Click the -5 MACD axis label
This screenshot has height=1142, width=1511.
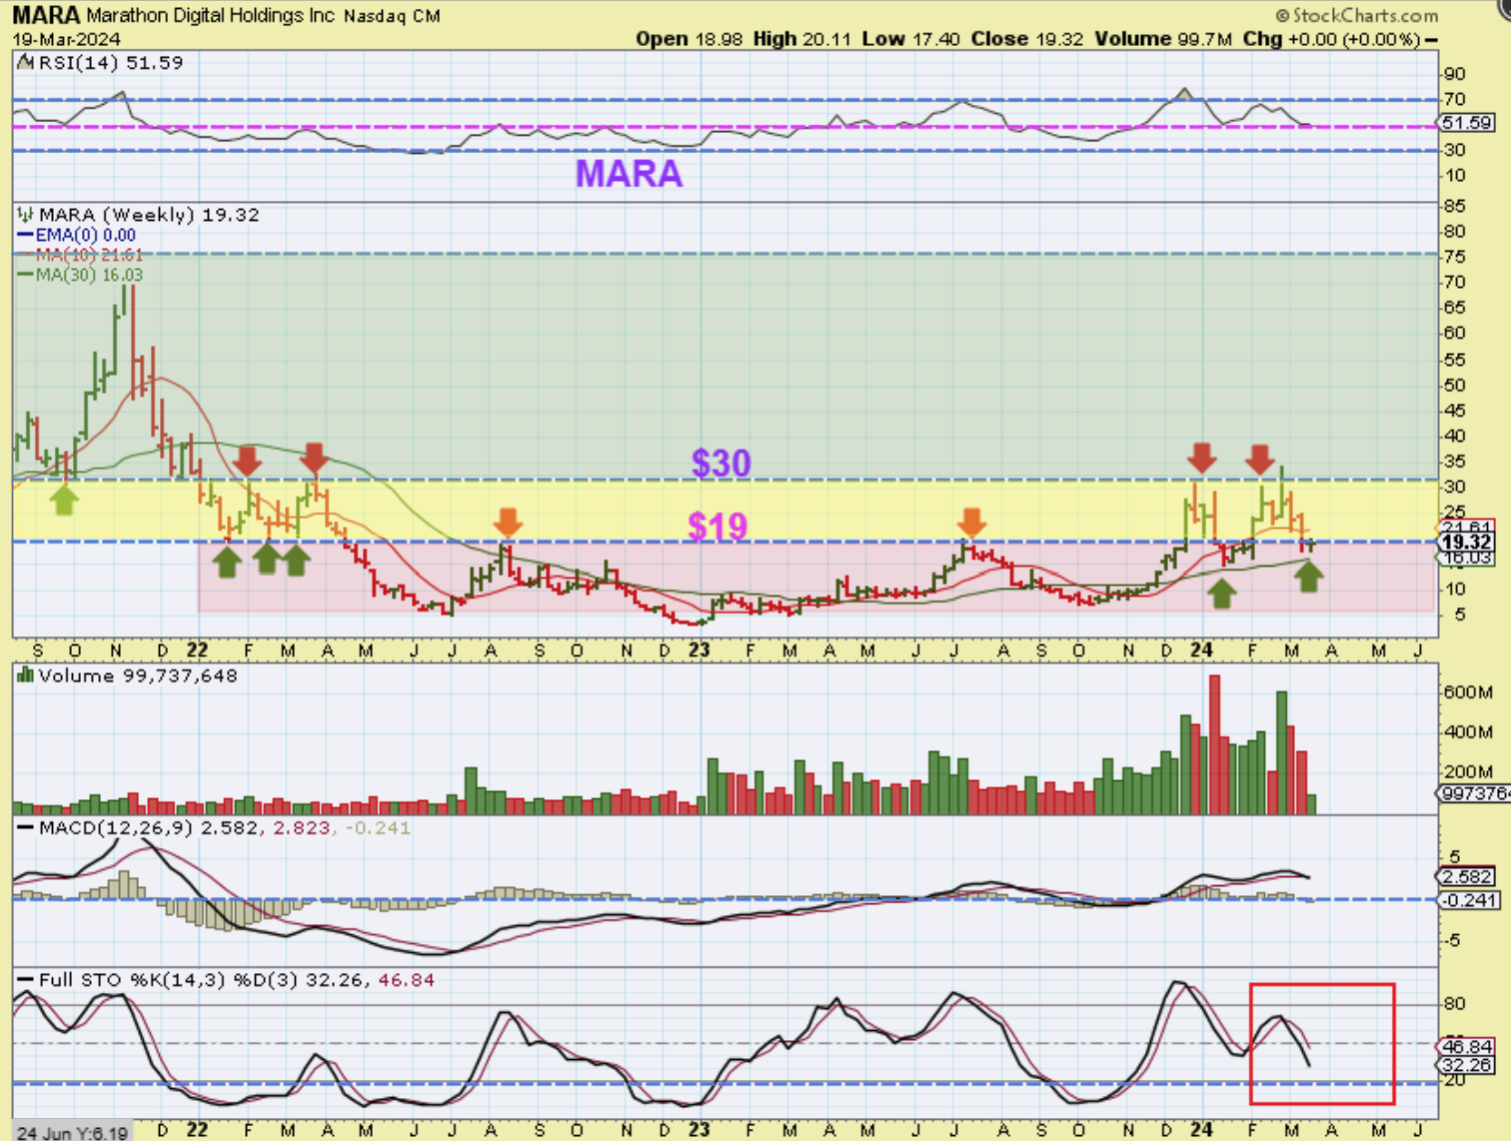coord(1453,940)
